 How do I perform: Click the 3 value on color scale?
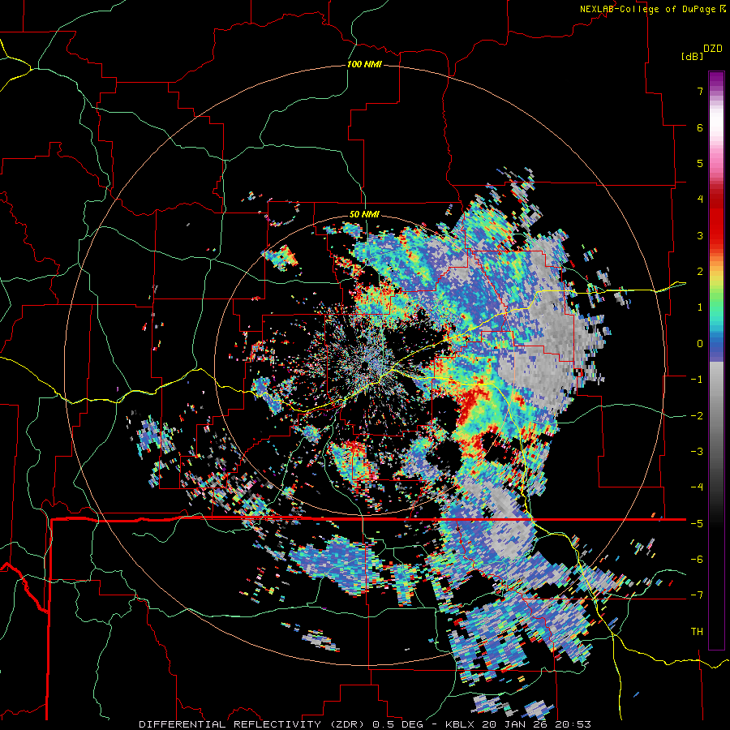pos(700,235)
